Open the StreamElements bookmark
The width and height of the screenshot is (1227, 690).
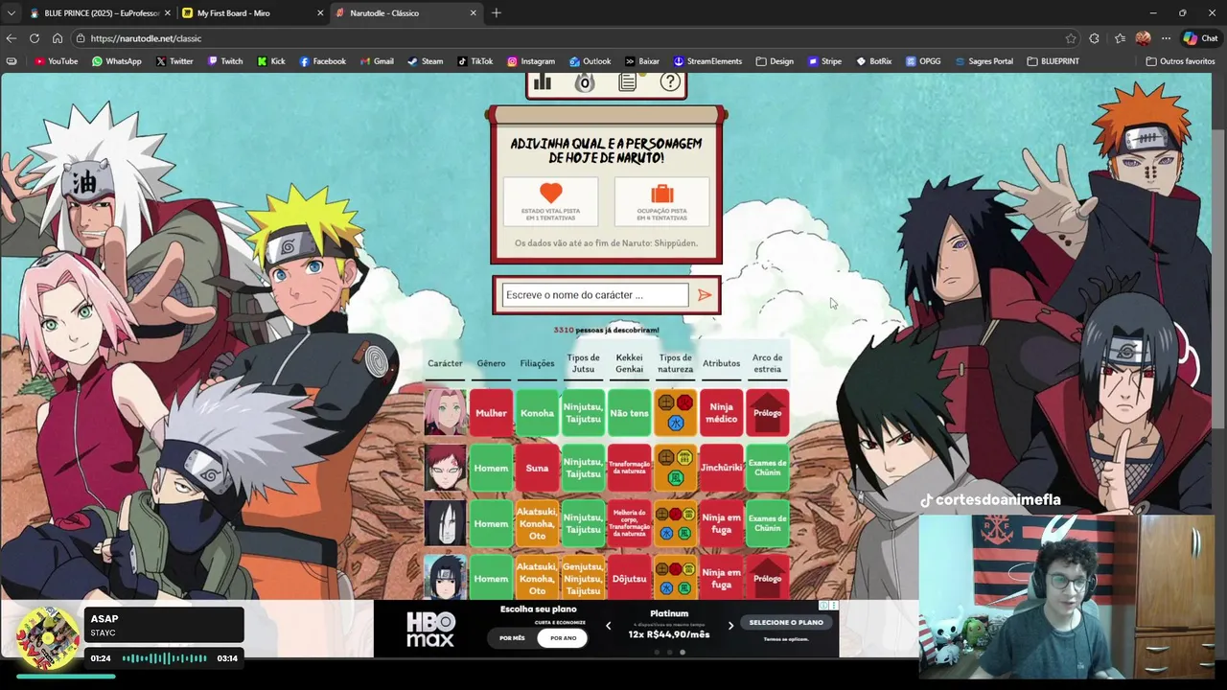pyautogui.click(x=707, y=61)
